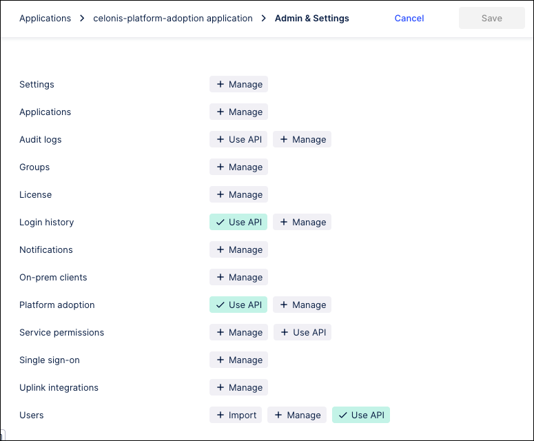The height and width of the screenshot is (441, 534).
Task: Click the Users row label
Action: tap(32, 415)
